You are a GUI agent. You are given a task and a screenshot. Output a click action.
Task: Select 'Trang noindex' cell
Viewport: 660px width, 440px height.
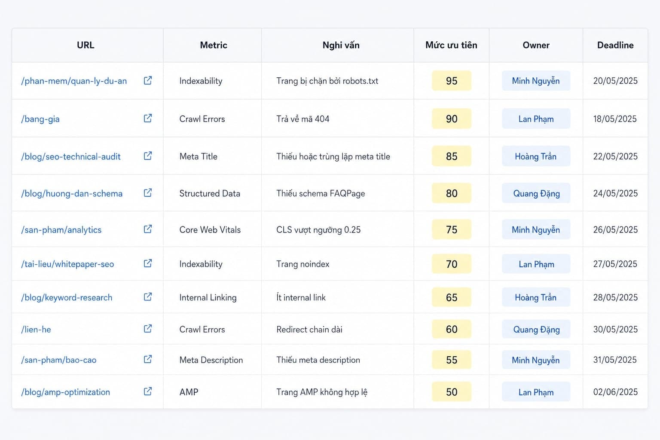point(338,264)
